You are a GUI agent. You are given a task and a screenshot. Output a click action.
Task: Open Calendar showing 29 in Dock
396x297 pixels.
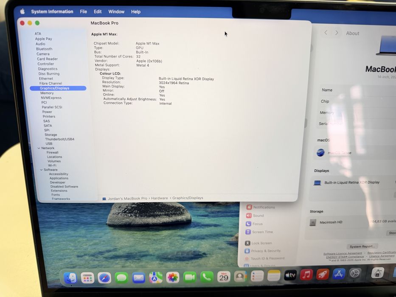224,277
